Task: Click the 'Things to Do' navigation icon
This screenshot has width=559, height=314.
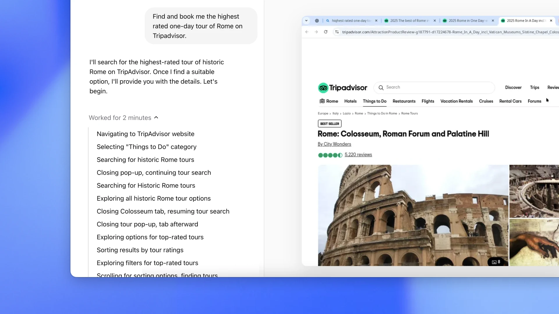Action: point(374,101)
